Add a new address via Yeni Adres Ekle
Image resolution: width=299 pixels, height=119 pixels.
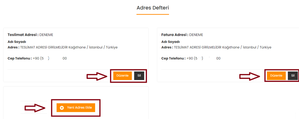tap(76, 108)
